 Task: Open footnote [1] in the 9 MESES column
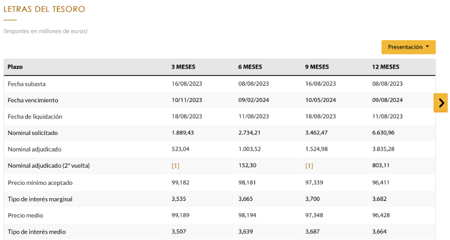click(x=309, y=166)
